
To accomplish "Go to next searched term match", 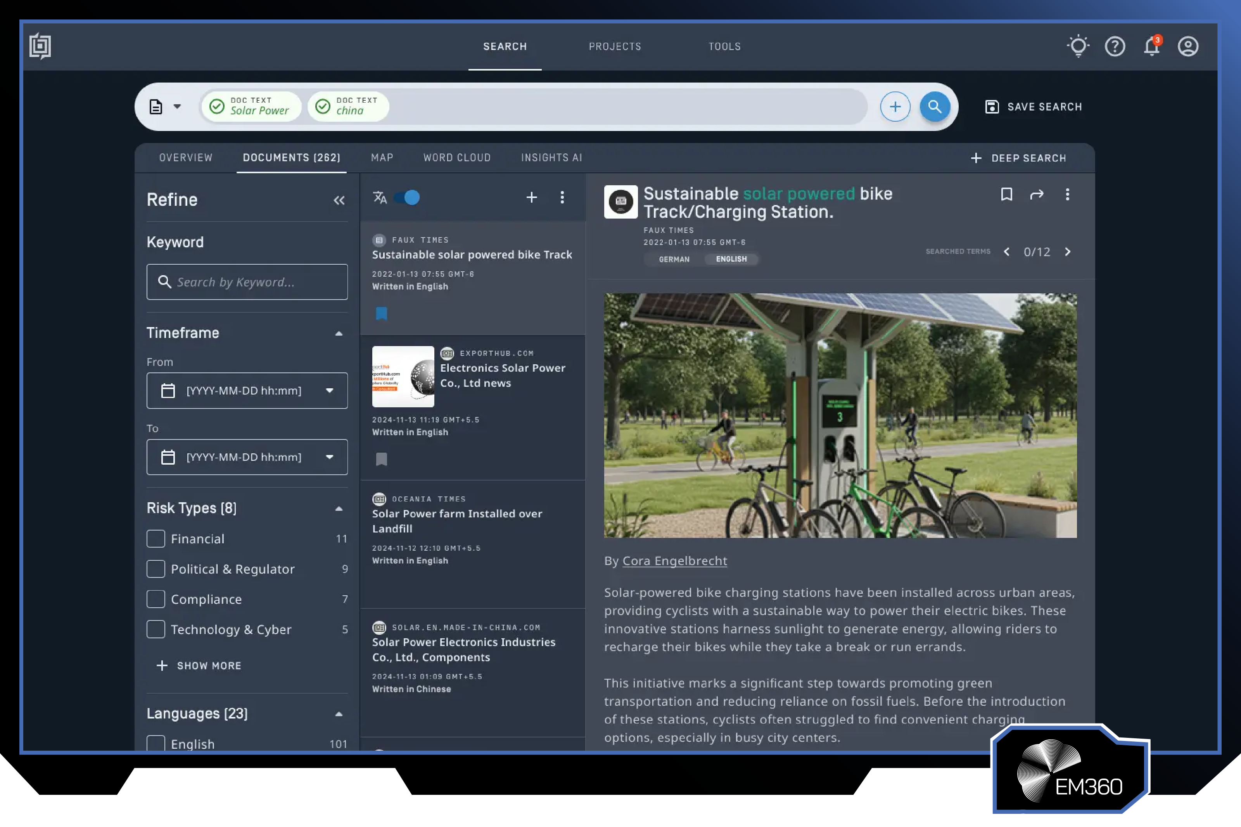I will (1067, 252).
